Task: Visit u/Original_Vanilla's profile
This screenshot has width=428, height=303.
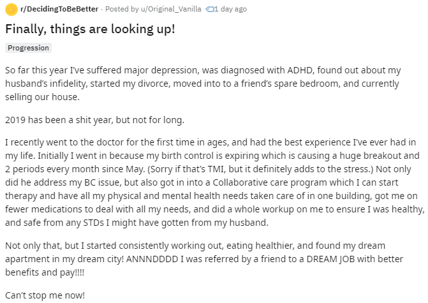Action: tap(171, 9)
